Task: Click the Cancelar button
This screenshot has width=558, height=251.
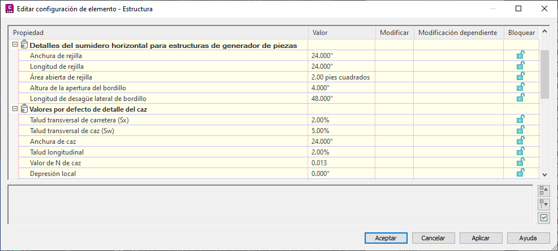Action: coord(434,238)
